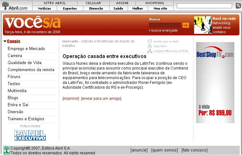242x155 pixels.
Task: Collapse the Canais section arrow
Action: click(5, 41)
